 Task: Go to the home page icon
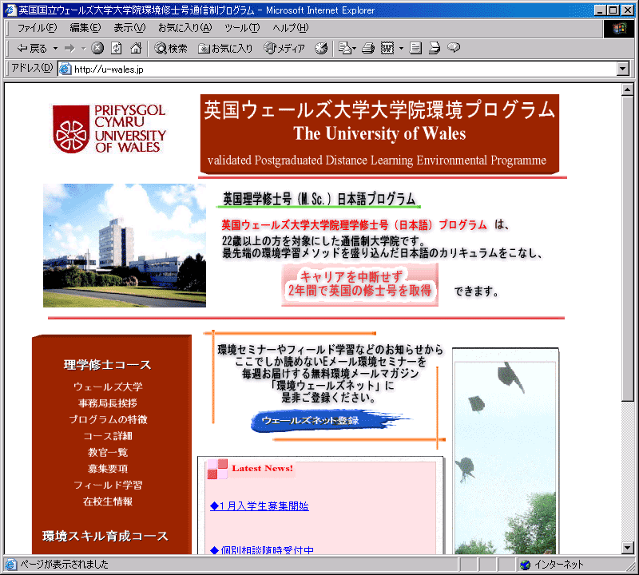(136, 49)
